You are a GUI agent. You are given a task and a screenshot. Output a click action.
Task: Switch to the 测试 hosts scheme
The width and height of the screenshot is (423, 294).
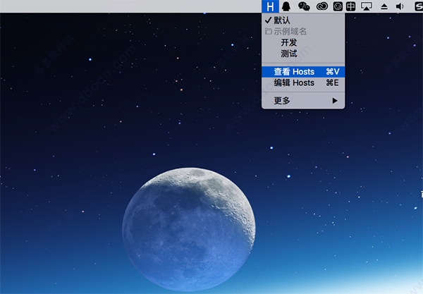[303, 54]
